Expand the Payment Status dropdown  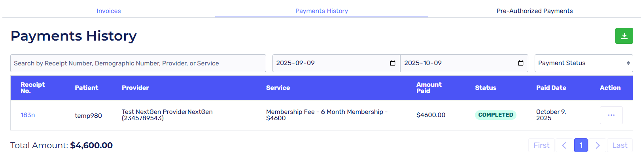tap(583, 63)
